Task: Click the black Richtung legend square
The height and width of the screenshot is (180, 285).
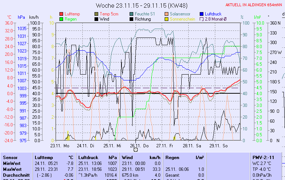Action: click(132, 19)
